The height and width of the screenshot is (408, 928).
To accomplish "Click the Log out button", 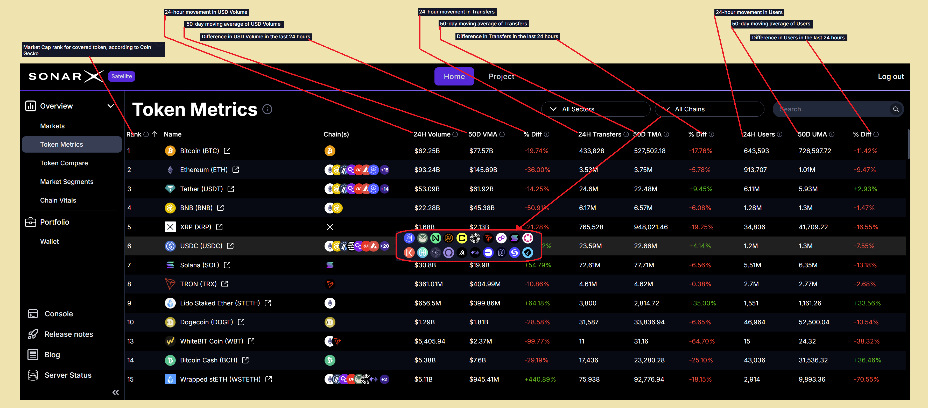I will click(890, 76).
